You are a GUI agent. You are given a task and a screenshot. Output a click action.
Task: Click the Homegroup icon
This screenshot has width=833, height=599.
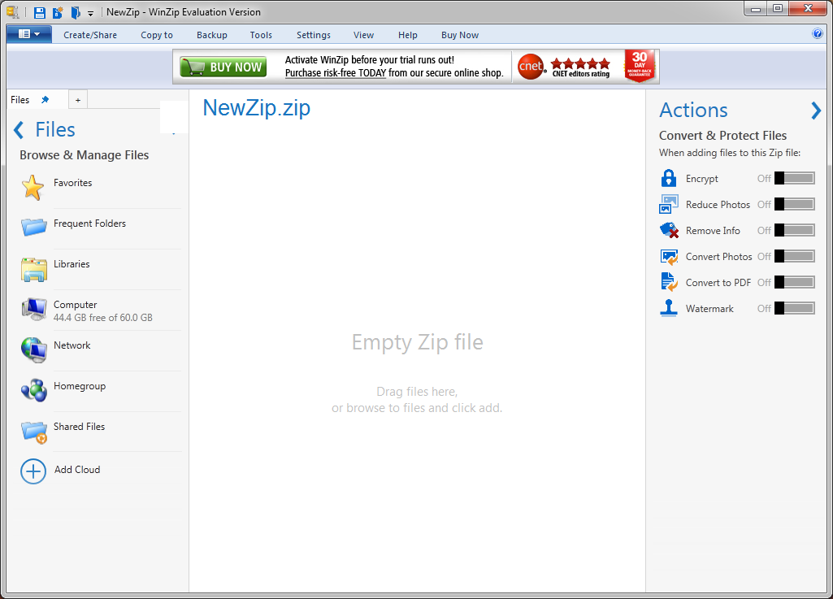click(x=33, y=390)
